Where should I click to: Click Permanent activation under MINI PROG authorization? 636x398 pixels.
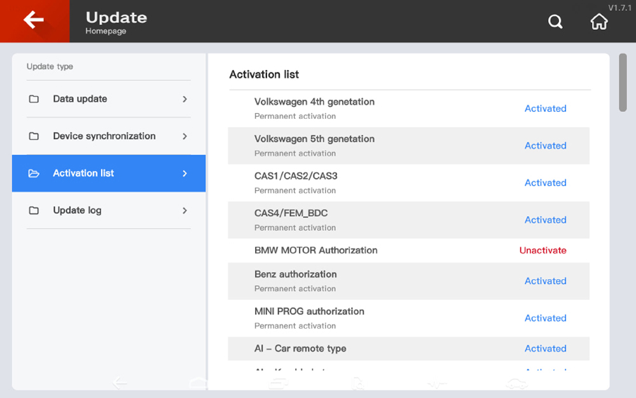295,326
